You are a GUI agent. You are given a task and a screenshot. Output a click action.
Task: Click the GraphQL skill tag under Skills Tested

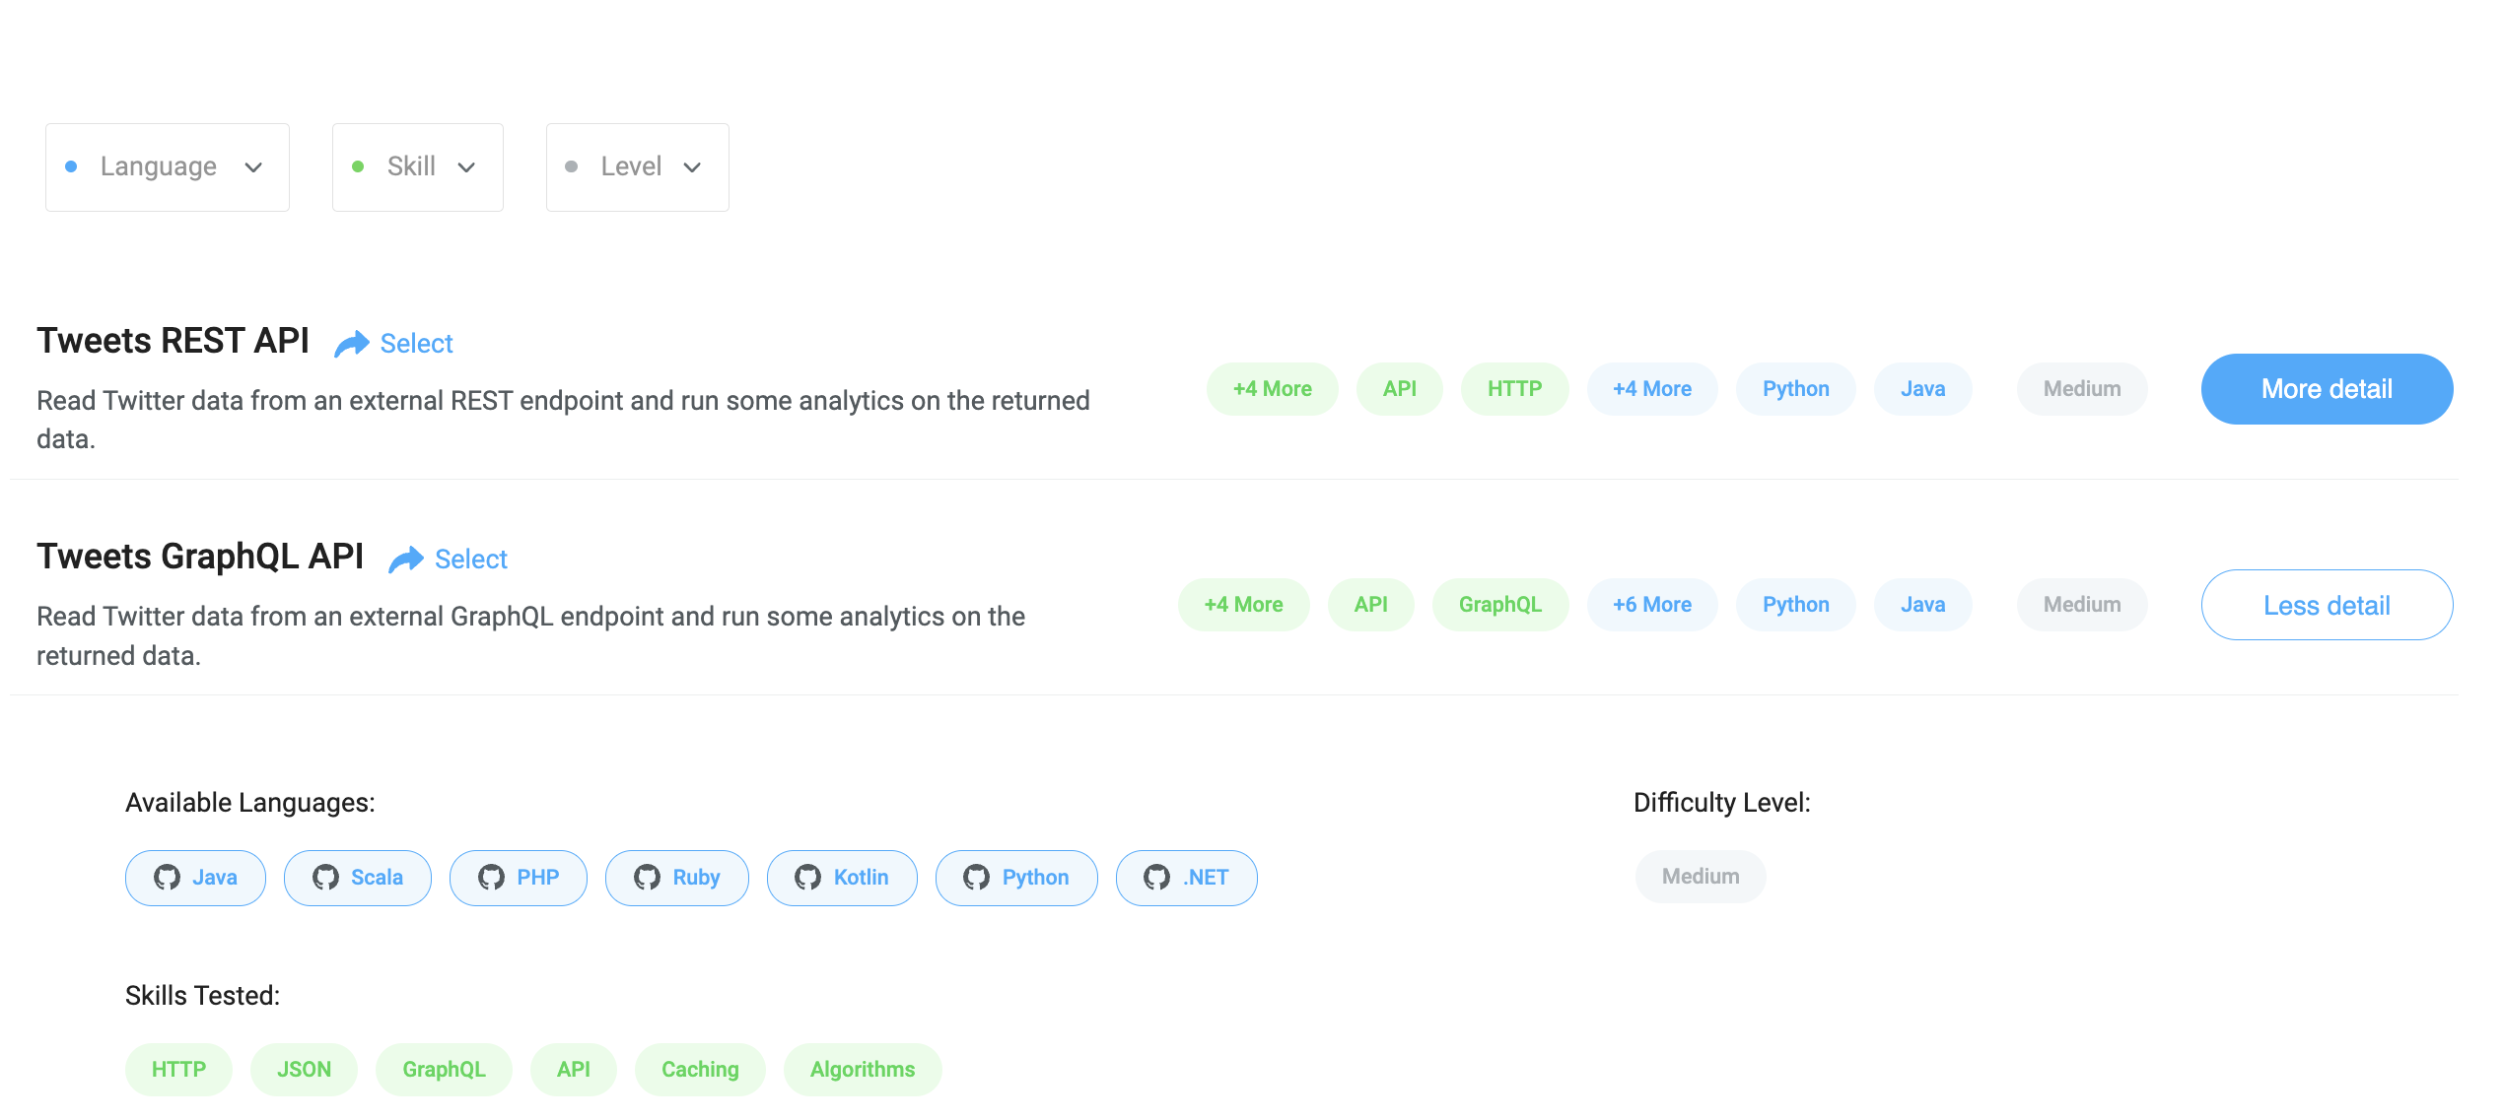pyautogui.click(x=444, y=1069)
